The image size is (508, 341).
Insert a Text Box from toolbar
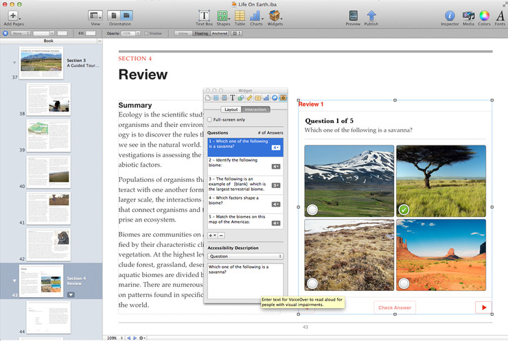tap(204, 15)
